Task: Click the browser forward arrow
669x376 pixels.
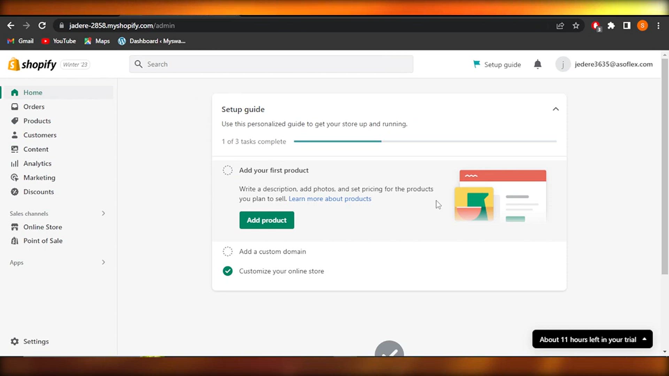Action: [26, 25]
